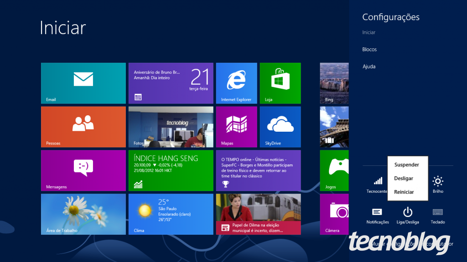Open Blocos settings
Image resolution: width=467 pixels, height=262 pixels.
pos(369,49)
